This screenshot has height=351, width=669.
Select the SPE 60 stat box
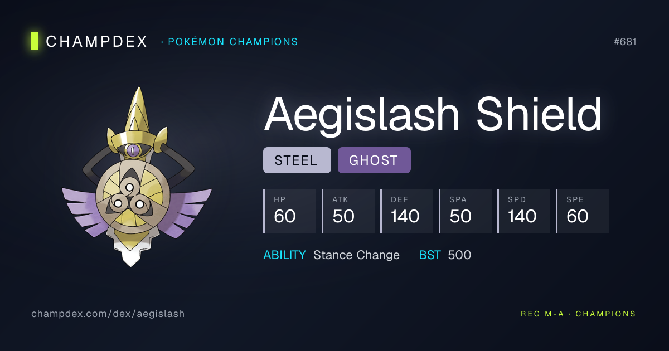point(583,211)
